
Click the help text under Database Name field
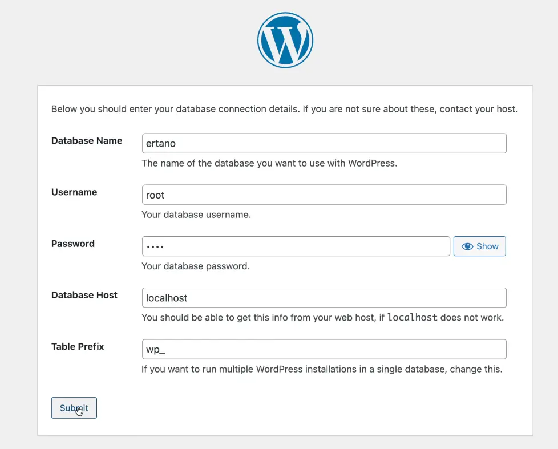pyautogui.click(x=269, y=163)
